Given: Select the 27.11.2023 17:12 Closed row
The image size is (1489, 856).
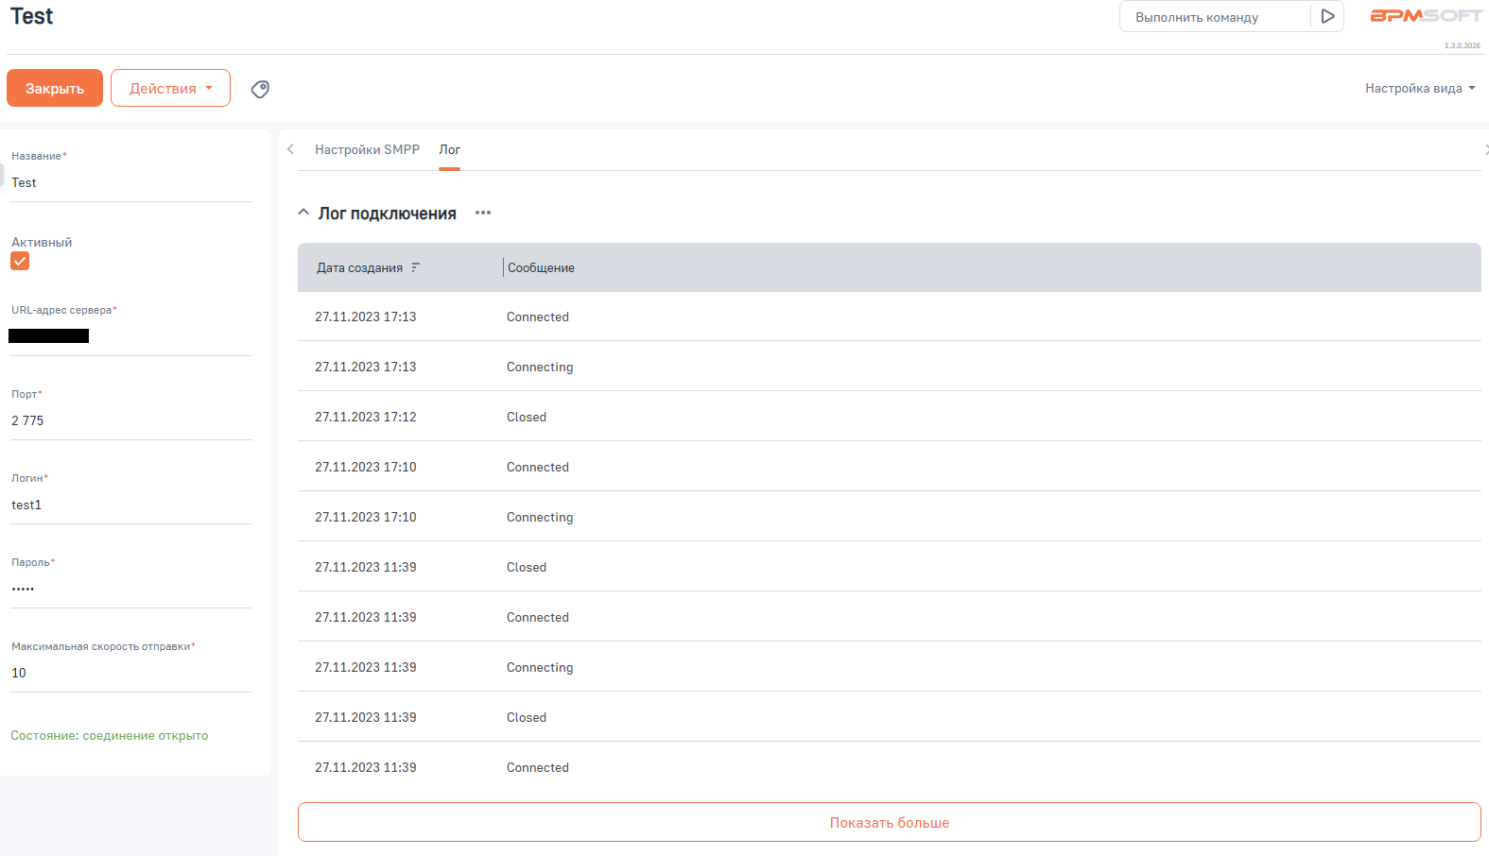Looking at the screenshot, I should pos(889,417).
